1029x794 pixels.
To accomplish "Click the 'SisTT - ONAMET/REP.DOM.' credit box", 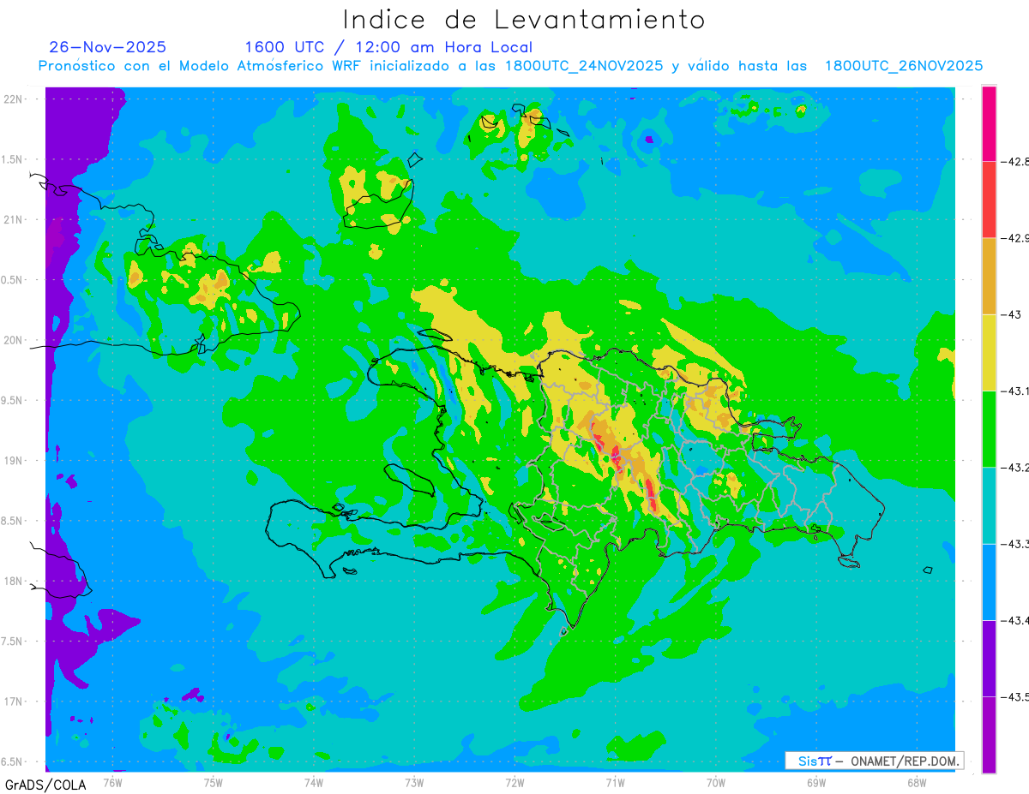I will [x=874, y=761].
